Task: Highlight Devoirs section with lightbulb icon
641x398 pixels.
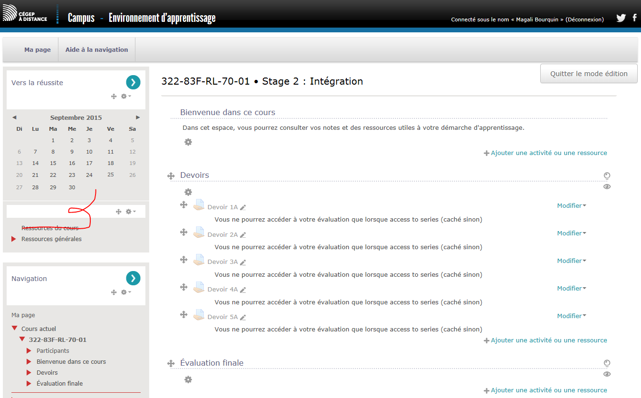Action: pyautogui.click(x=607, y=175)
